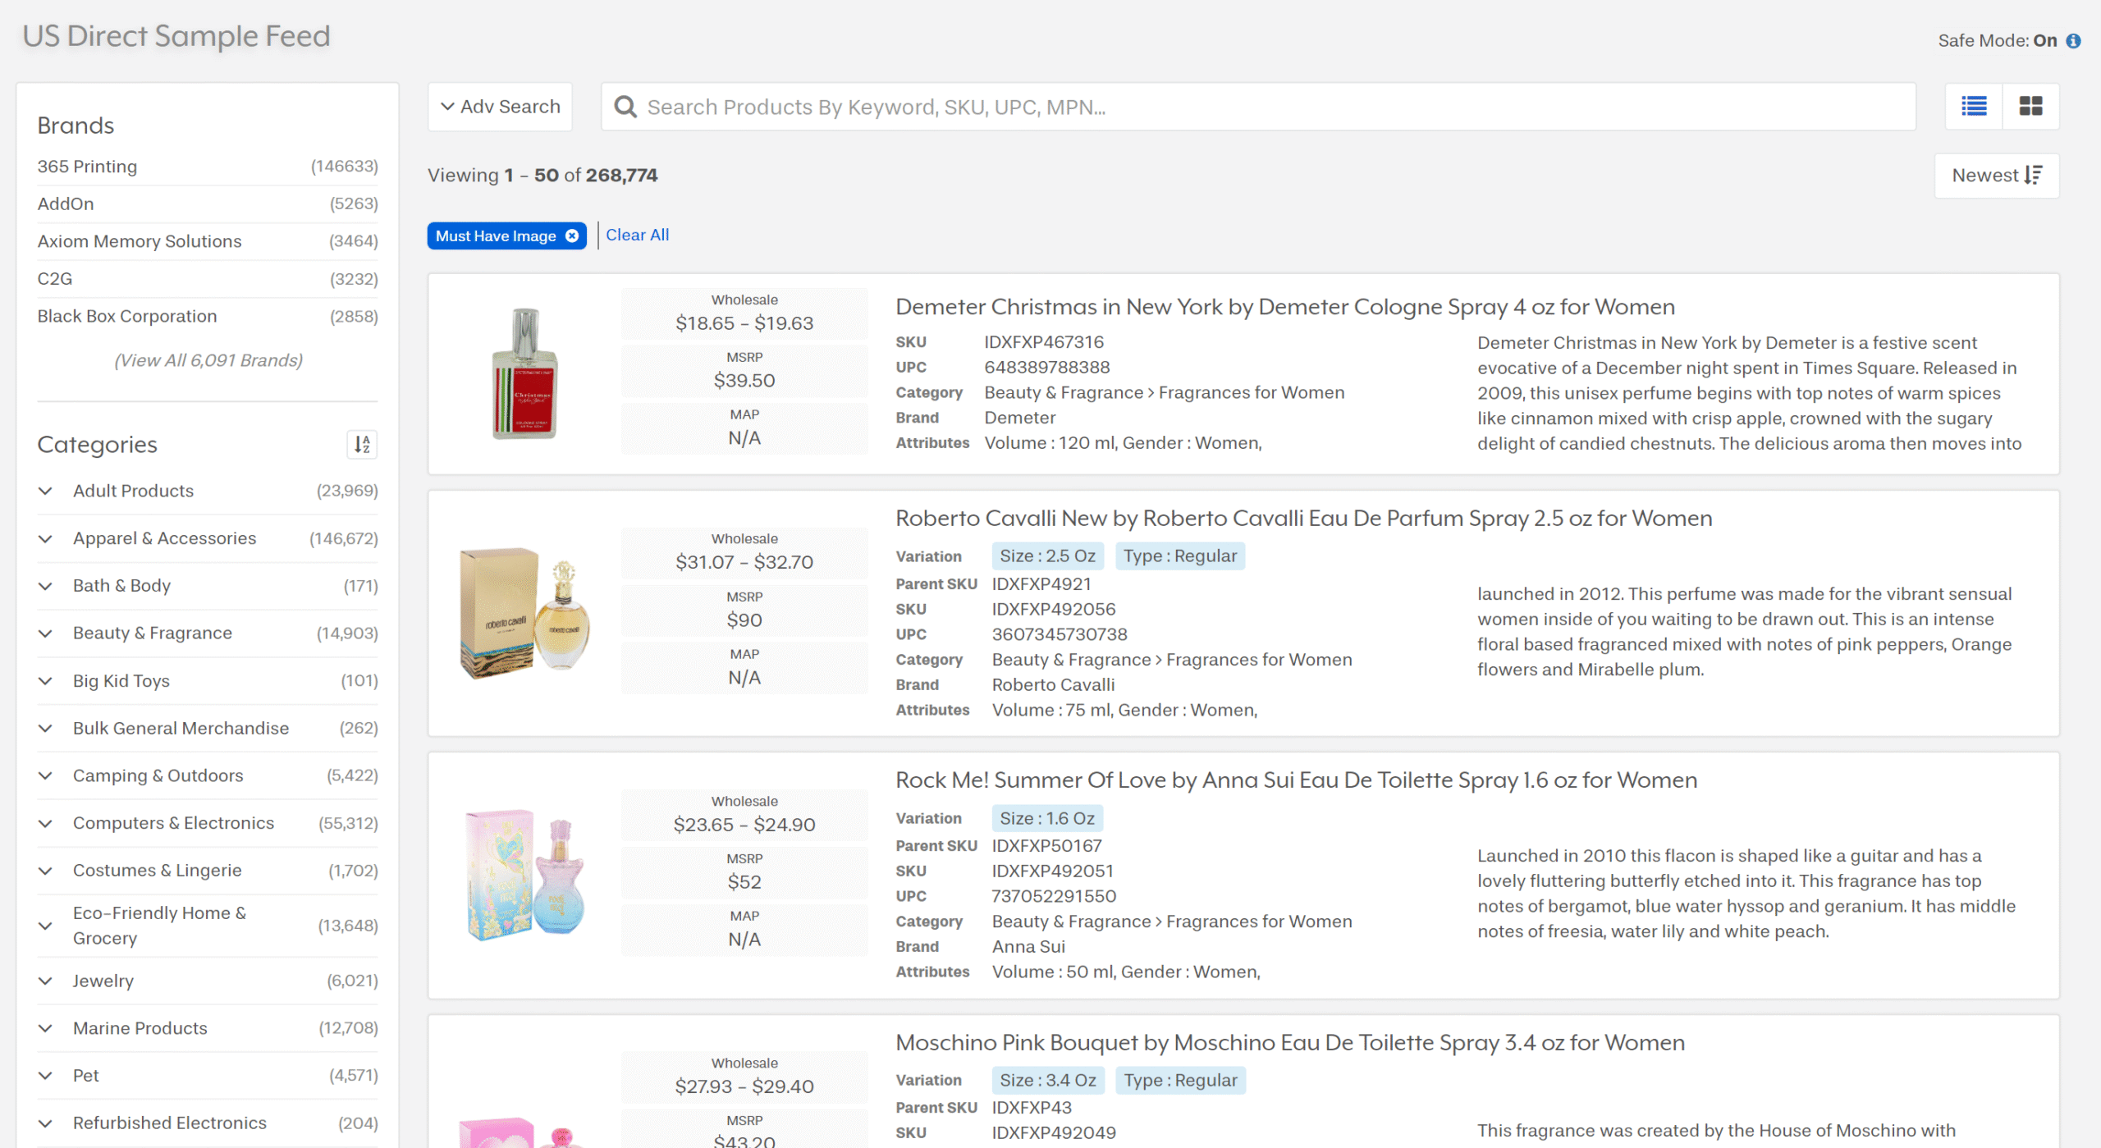Open Demeter Christmas in New York thumbnail

coord(524,373)
